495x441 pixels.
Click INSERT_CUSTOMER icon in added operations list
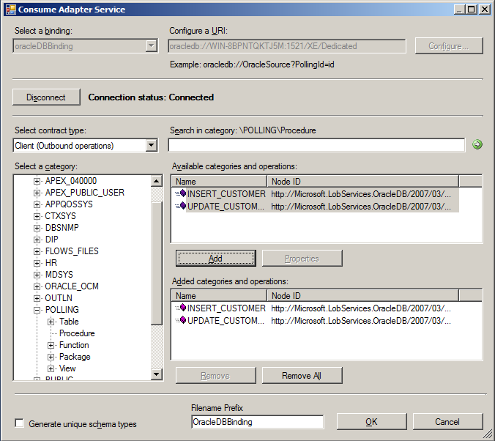tap(181, 308)
